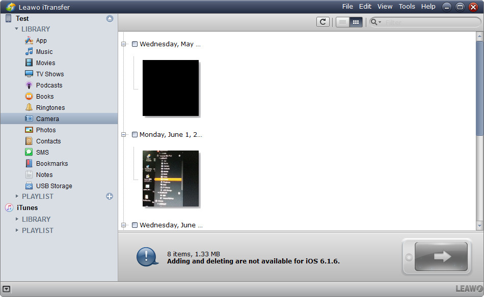The width and height of the screenshot is (484, 297).
Task: Select the Camera label in the library
Action: [x=47, y=118]
